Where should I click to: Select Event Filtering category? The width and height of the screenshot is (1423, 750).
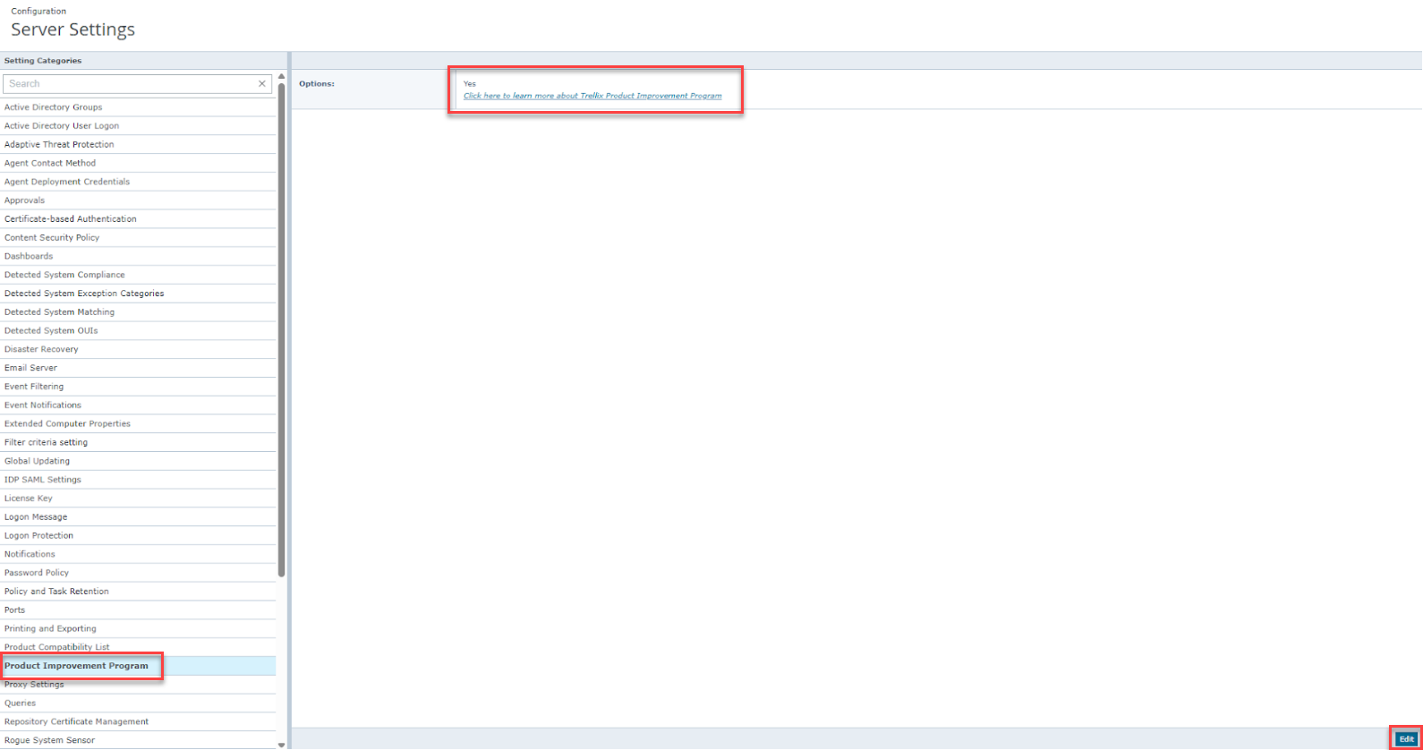tap(138, 387)
